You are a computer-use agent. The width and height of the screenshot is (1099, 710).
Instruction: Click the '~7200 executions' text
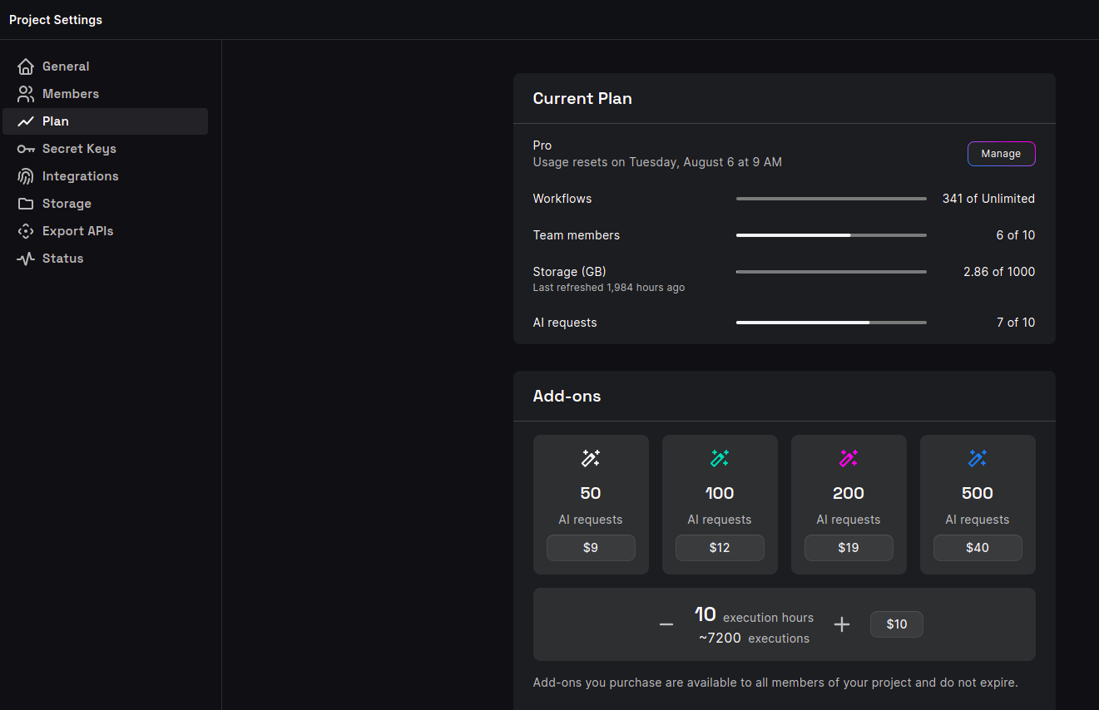[754, 639]
